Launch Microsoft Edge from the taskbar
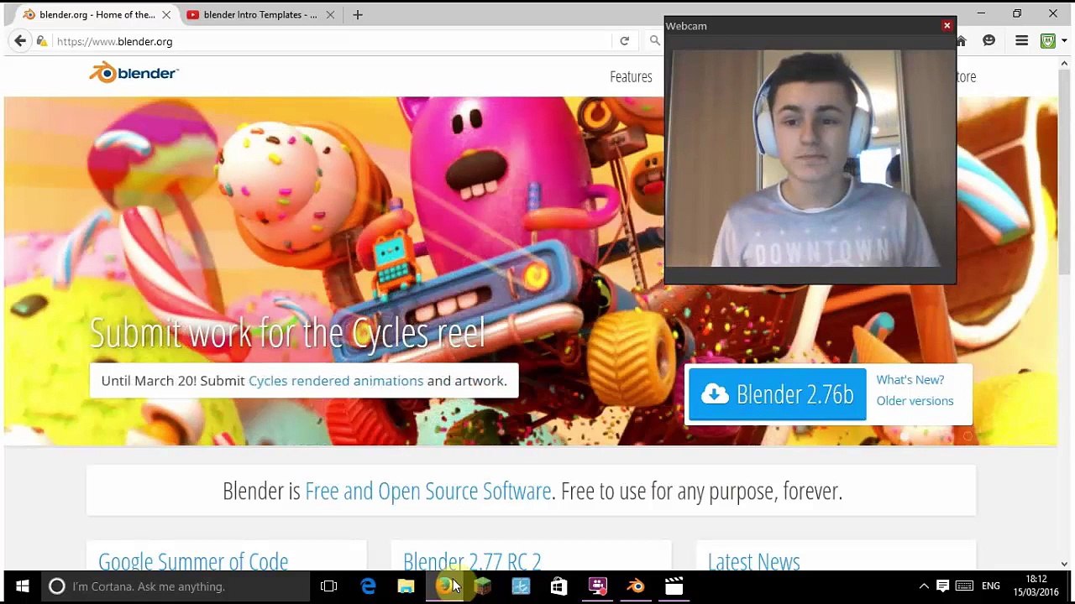This screenshot has width=1075, height=604. tap(368, 586)
